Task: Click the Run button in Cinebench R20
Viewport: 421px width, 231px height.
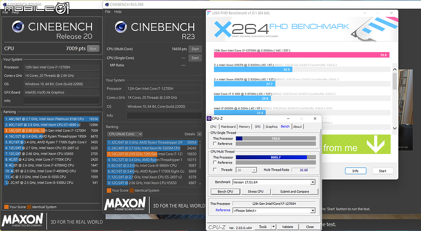Action: (93, 49)
